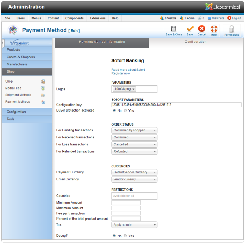Open the Menus menu

point(36,18)
